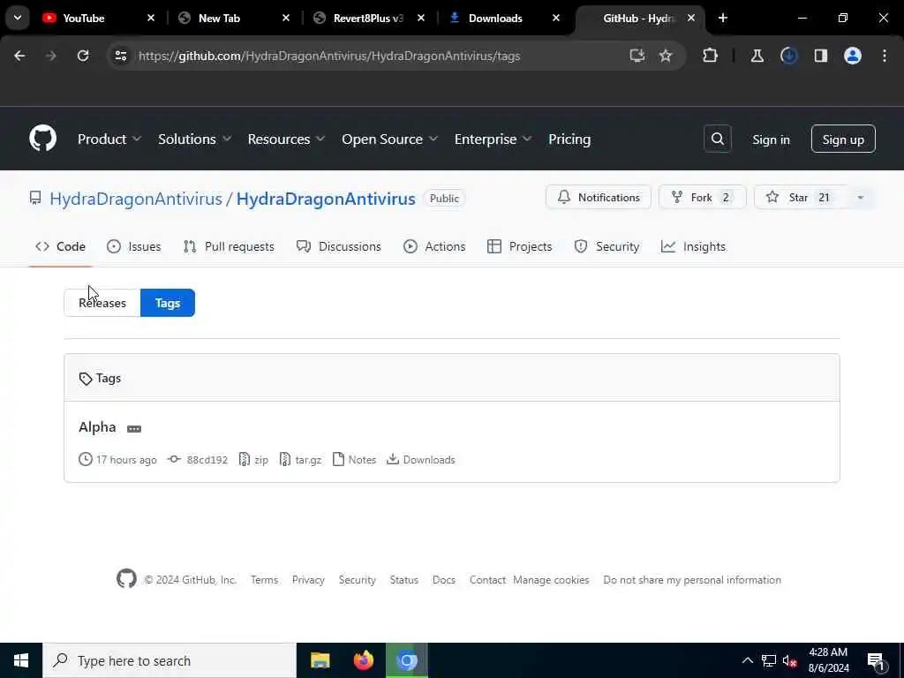Open the Pull requests tab
Screen dimensions: 904x678
229,247
